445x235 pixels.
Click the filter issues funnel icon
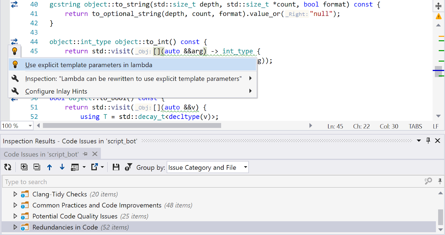click(128, 167)
